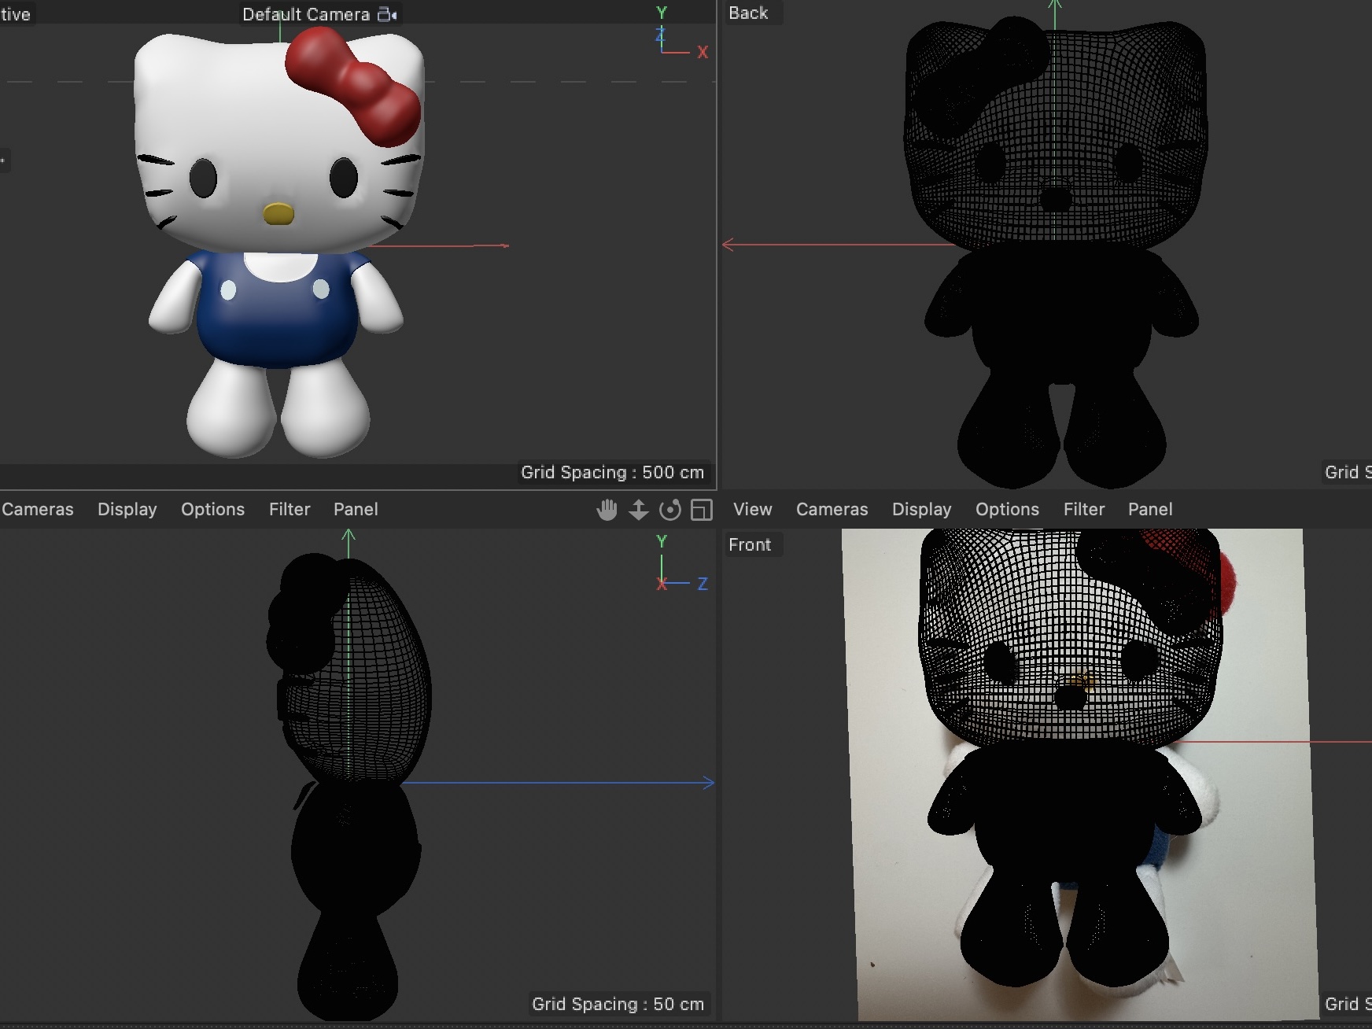The width and height of the screenshot is (1372, 1029).
Task: Toggle single-view mode with the viewport layout icon
Action: pyautogui.click(x=699, y=510)
